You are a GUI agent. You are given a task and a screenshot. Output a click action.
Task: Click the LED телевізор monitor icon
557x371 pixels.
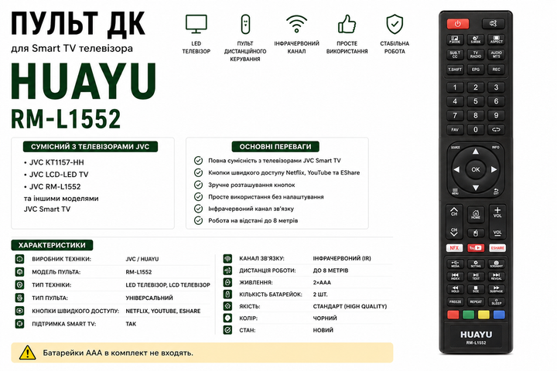pyautogui.click(x=196, y=24)
